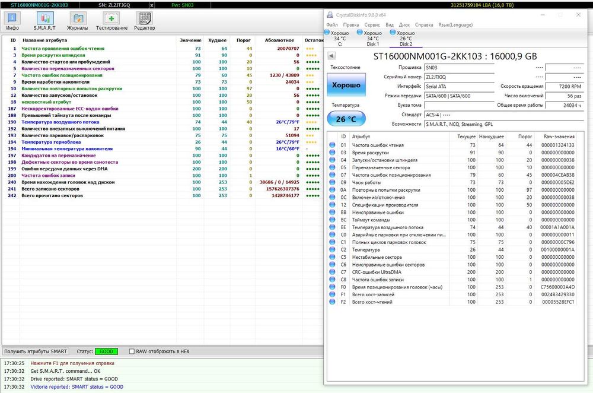Open the Вид menu
The image size is (593, 393).
click(x=390, y=25)
